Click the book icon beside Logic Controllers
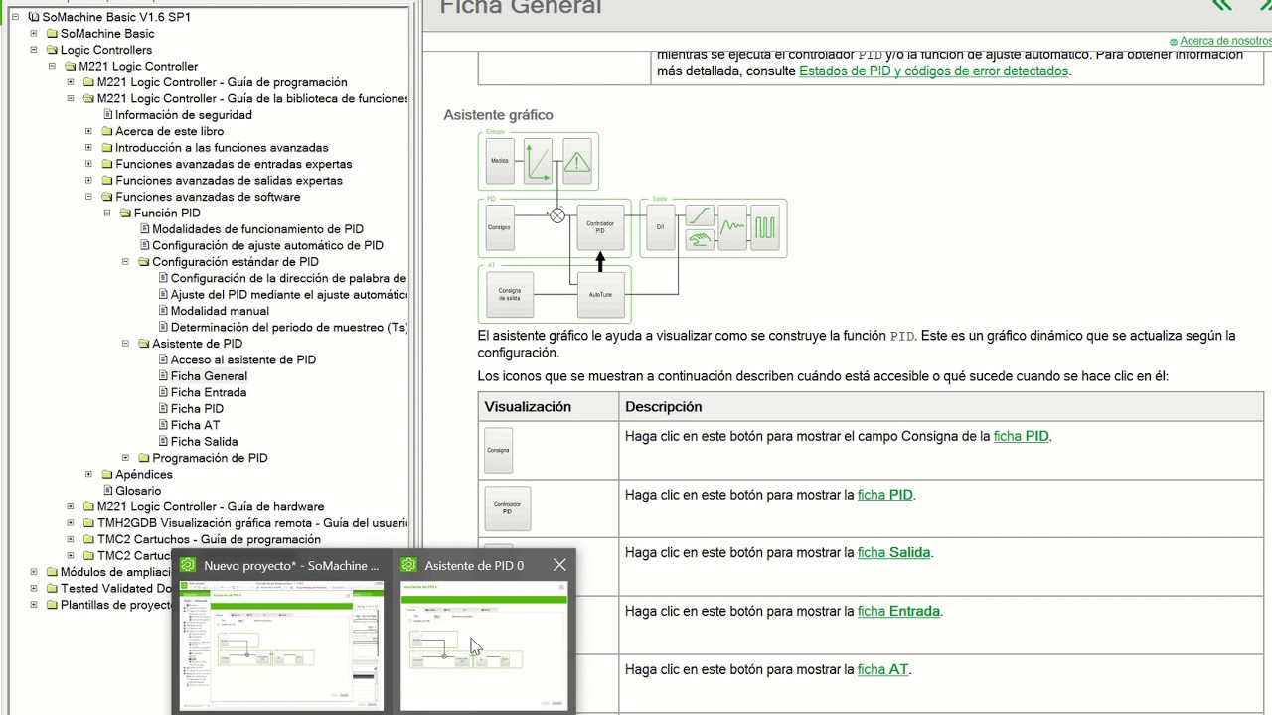Image resolution: width=1272 pixels, height=715 pixels. click(52, 50)
